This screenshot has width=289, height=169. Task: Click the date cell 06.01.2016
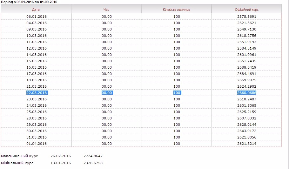(37, 17)
